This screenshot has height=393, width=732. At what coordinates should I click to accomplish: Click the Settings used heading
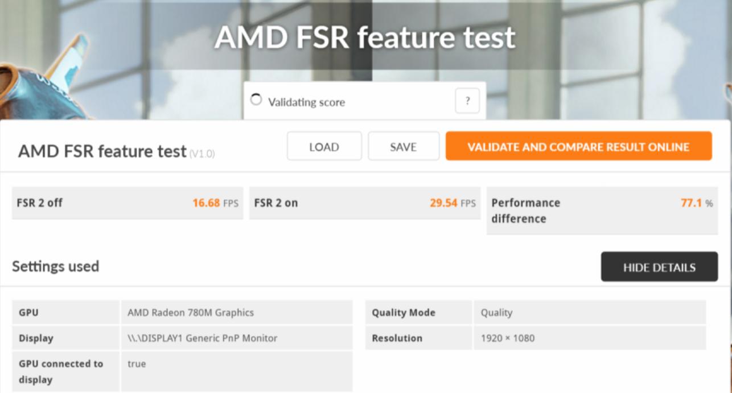(x=56, y=267)
